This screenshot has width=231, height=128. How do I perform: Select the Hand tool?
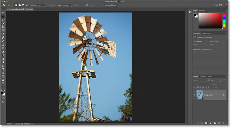[x=3, y=80]
